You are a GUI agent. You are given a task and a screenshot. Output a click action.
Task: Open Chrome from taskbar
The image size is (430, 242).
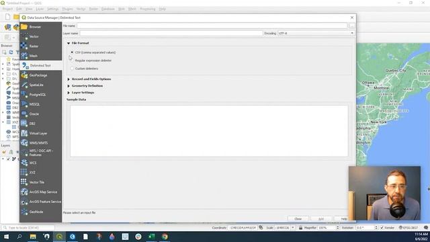[165, 237]
